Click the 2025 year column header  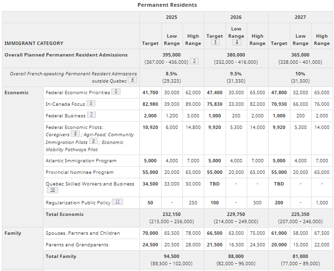[171, 17]
